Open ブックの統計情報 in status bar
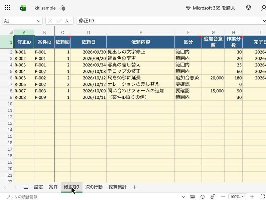This screenshot has width=266, height=200. (22, 197)
